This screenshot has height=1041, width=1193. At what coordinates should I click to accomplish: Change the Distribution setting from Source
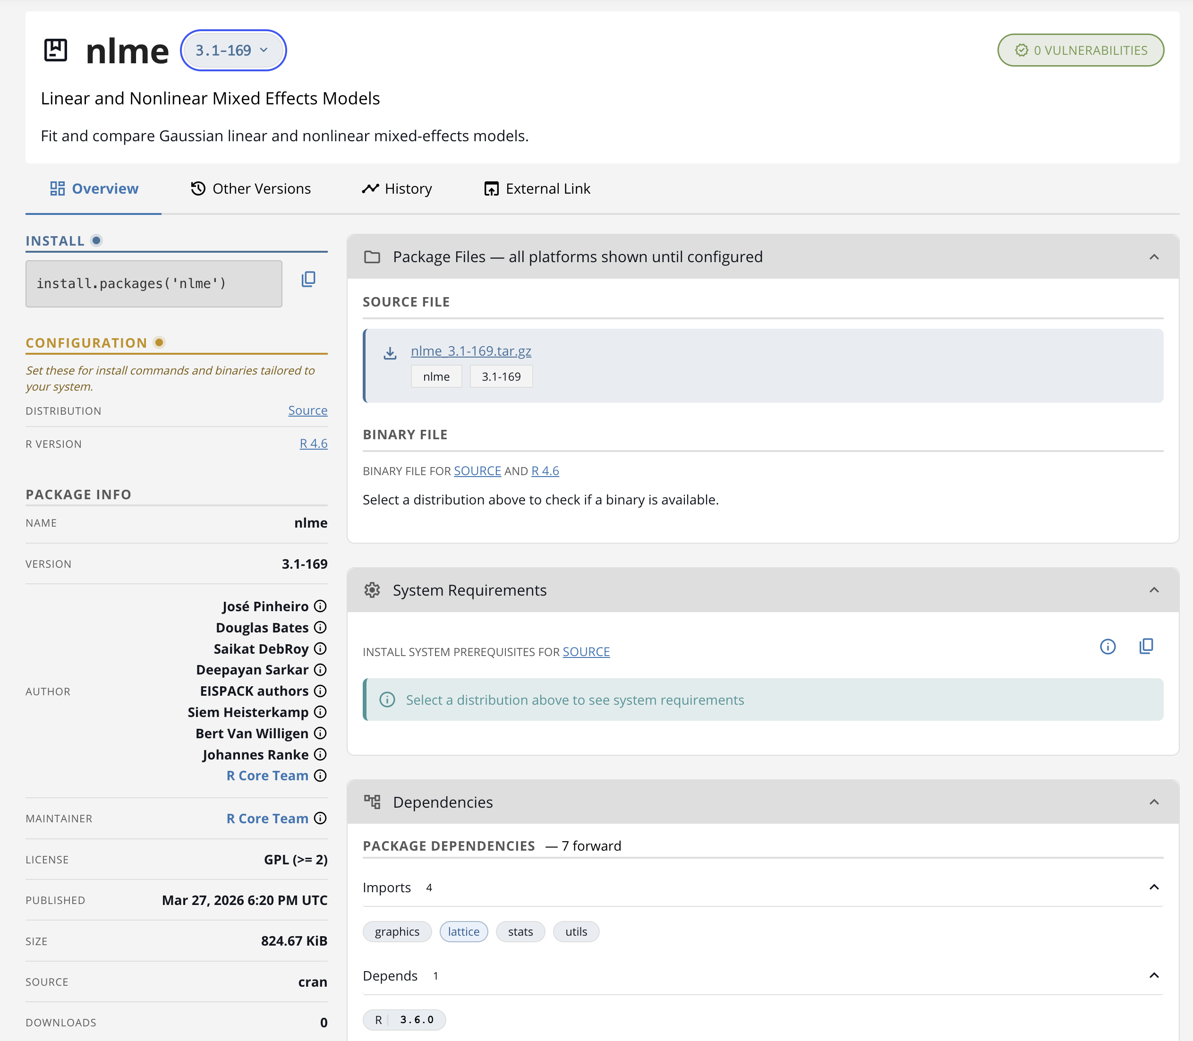click(x=308, y=411)
